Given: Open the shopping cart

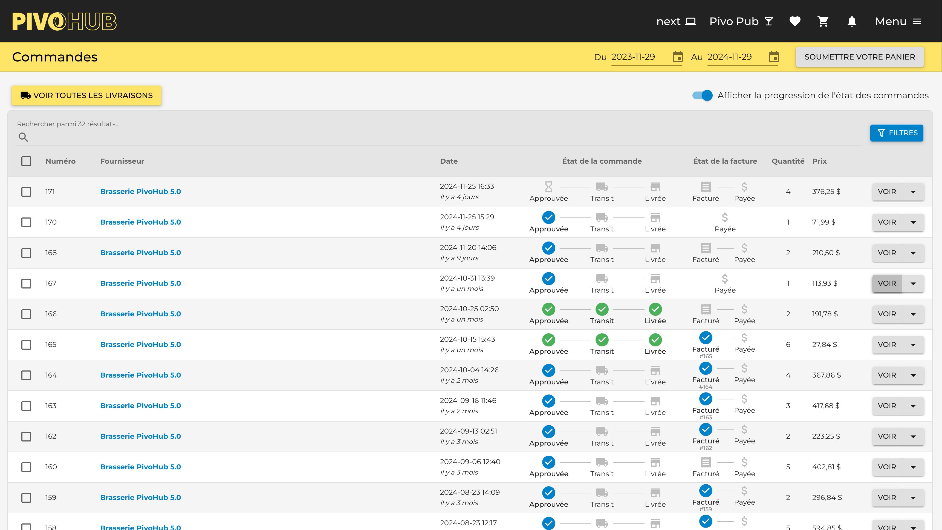Looking at the screenshot, I should tap(823, 21).
